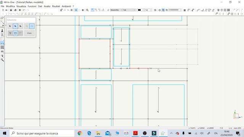Open the Analisi menu

[x=47, y=6]
